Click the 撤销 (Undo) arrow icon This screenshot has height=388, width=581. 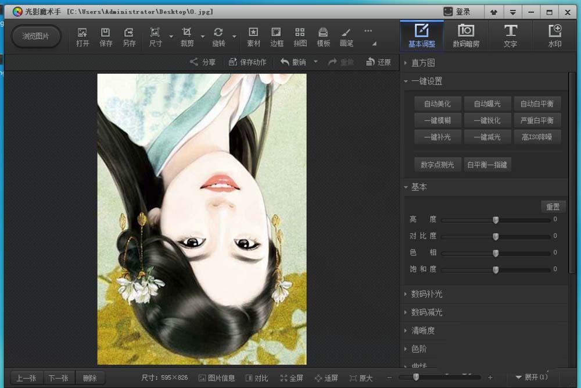(285, 62)
